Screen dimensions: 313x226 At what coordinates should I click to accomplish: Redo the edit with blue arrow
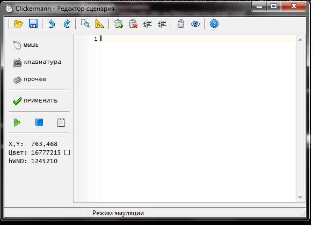67,24
